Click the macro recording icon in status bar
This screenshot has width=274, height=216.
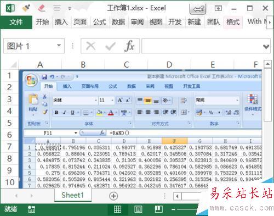coord(31,209)
